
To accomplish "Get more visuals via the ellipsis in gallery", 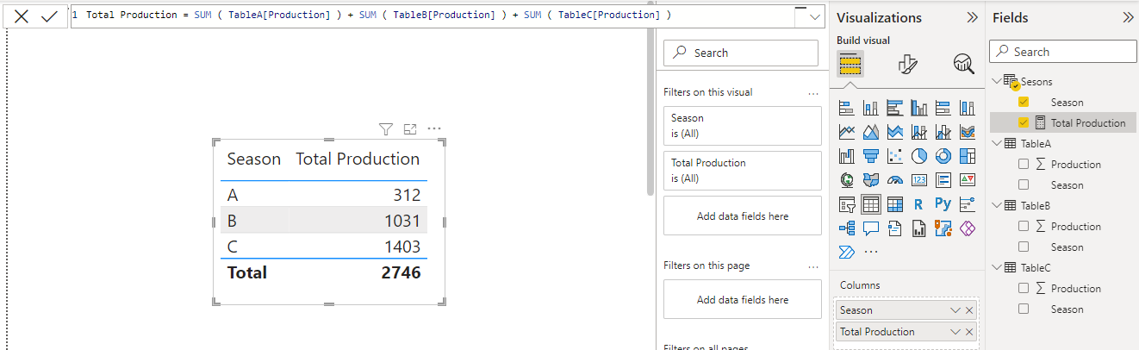I will [871, 252].
